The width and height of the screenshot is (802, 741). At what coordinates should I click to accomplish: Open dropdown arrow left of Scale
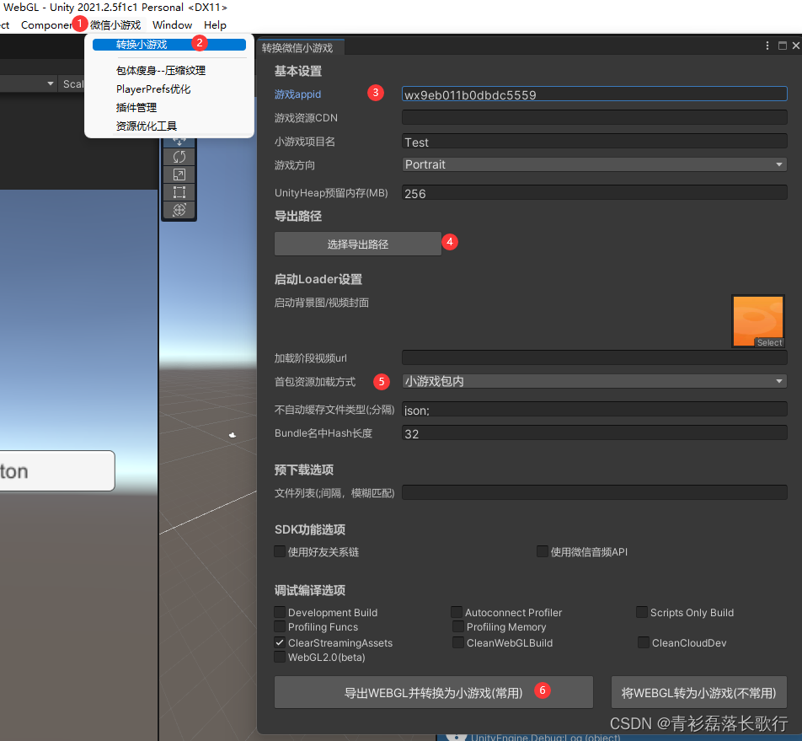(51, 83)
